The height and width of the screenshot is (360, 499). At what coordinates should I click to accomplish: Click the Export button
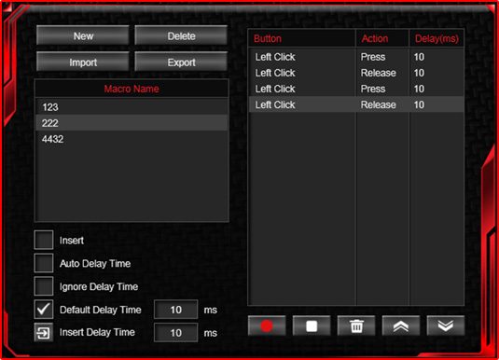181,62
